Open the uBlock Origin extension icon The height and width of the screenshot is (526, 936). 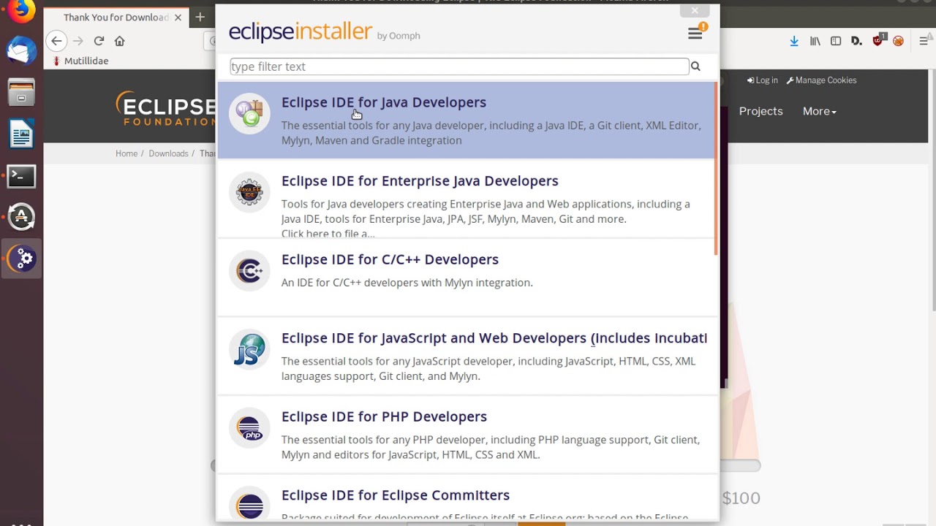pyautogui.click(x=879, y=39)
